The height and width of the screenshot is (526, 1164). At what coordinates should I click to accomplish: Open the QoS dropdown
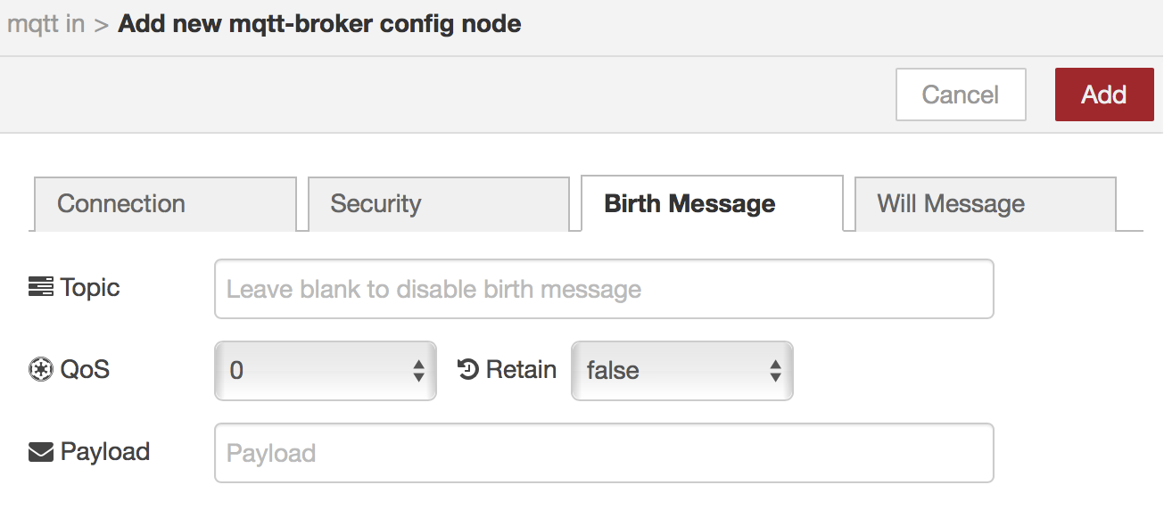[x=326, y=370]
